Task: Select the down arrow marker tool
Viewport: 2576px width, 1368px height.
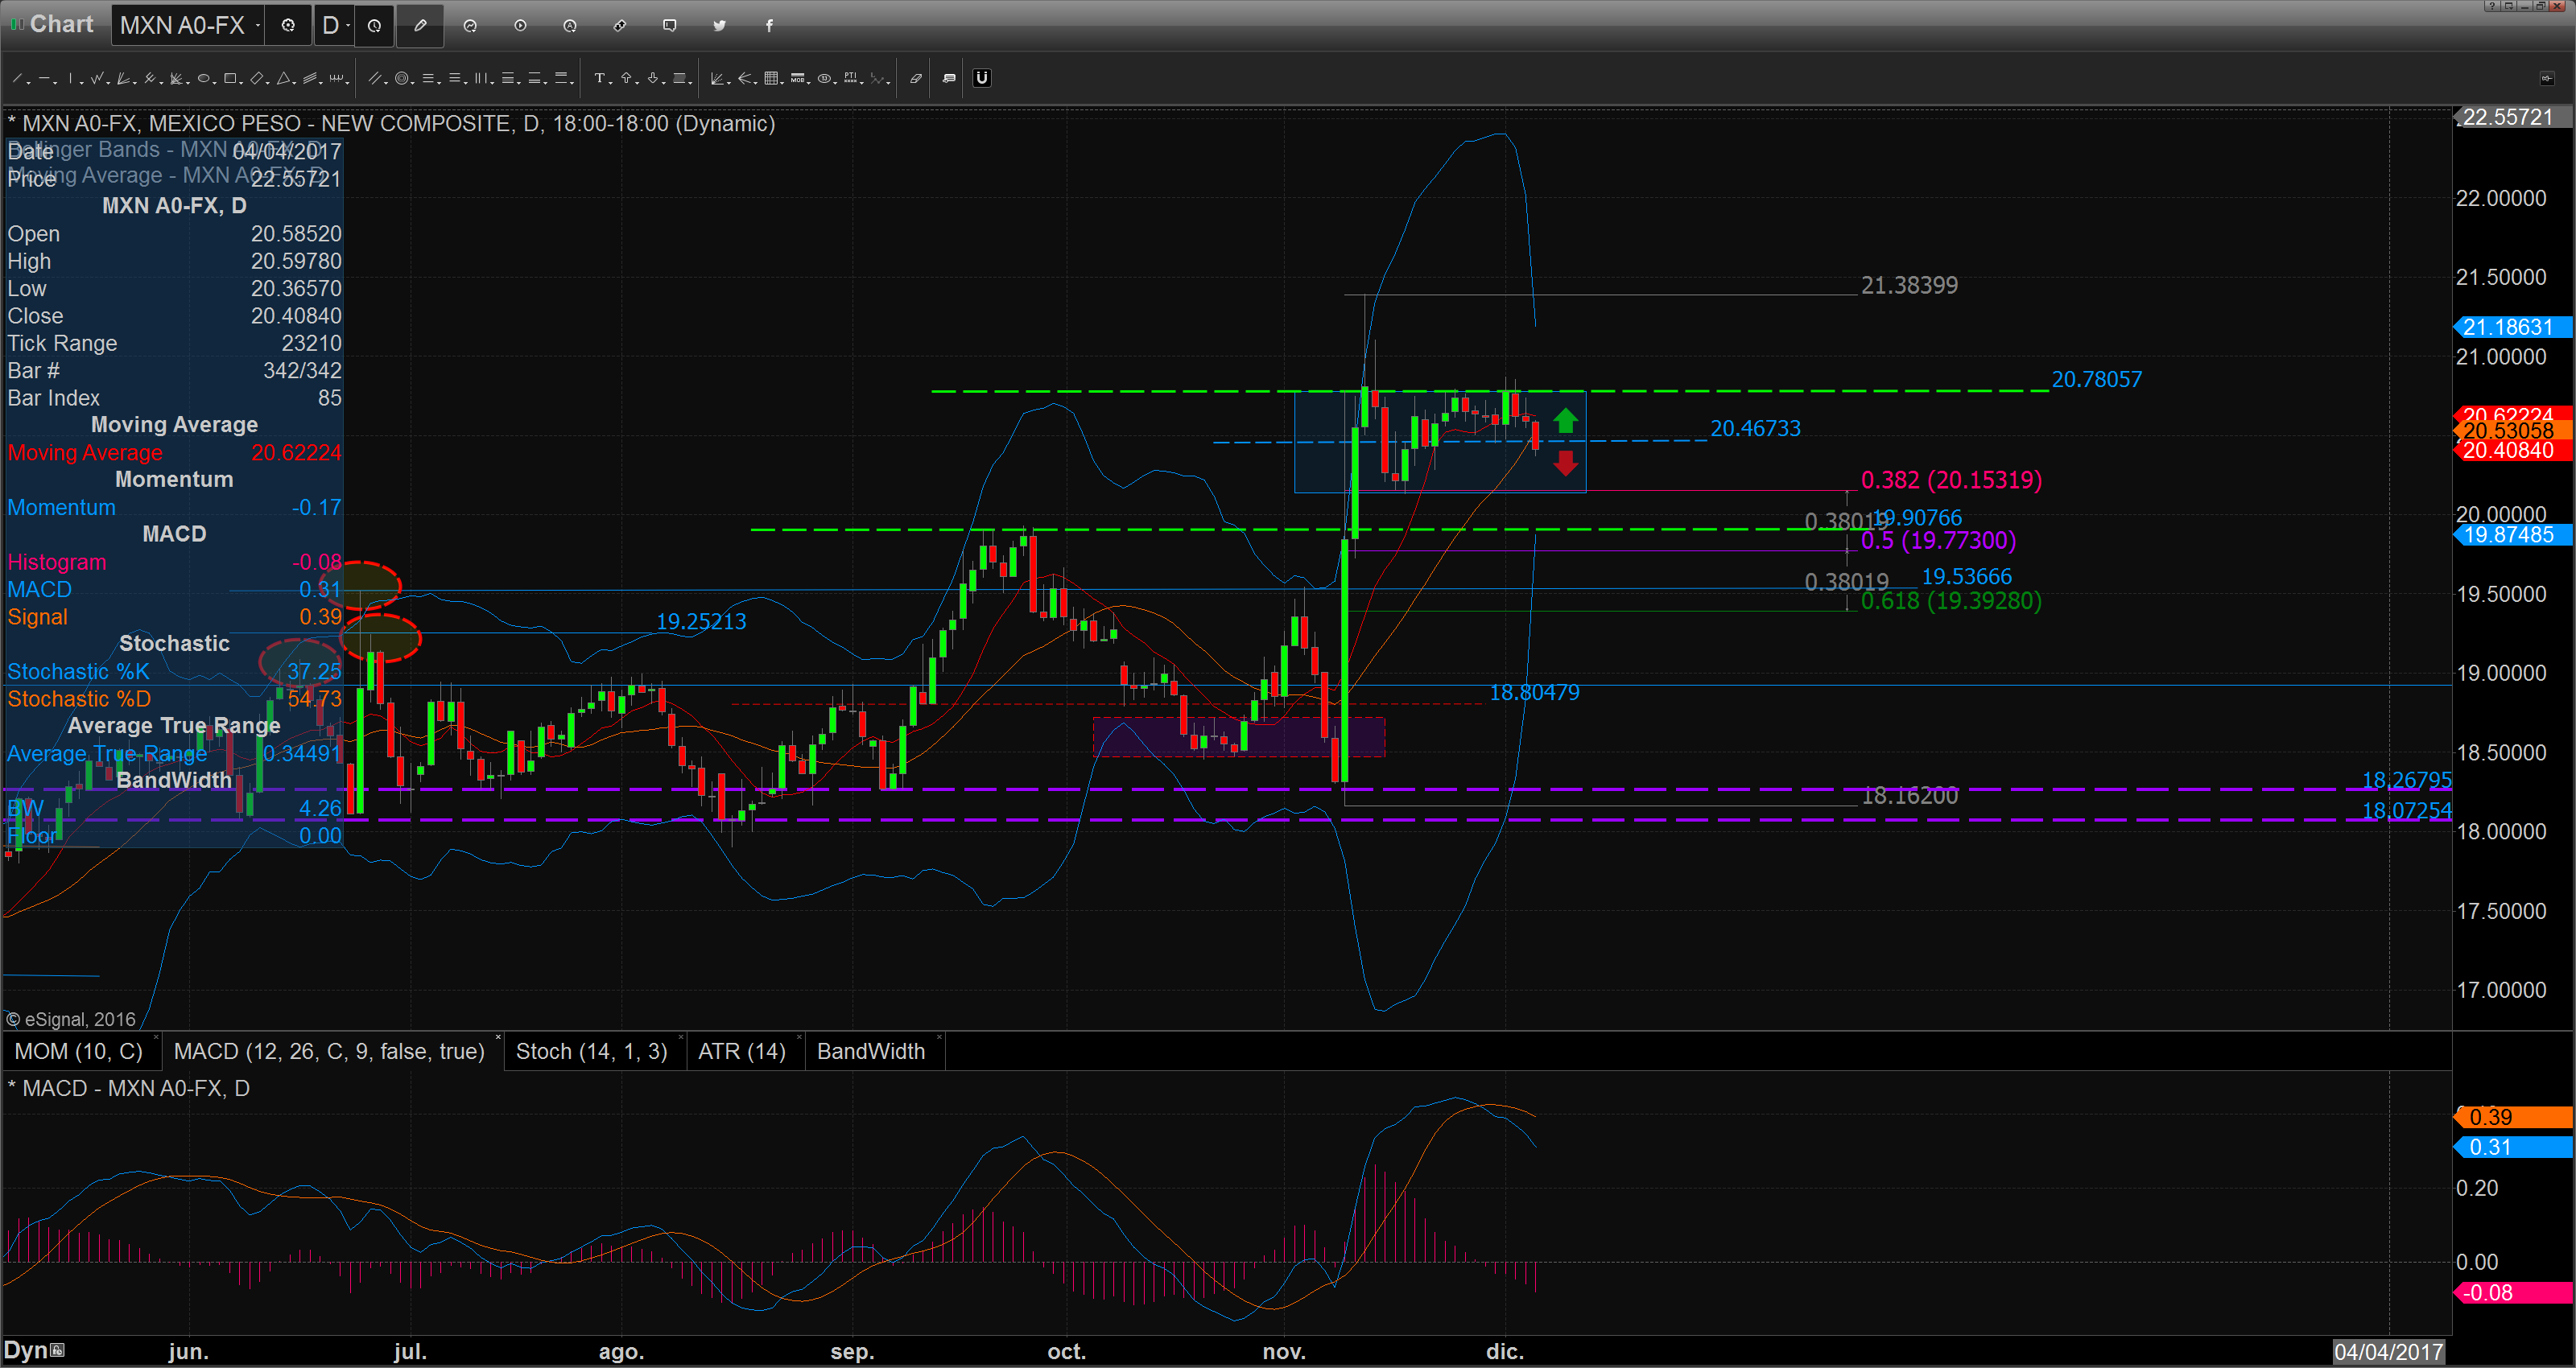Action: tap(653, 78)
